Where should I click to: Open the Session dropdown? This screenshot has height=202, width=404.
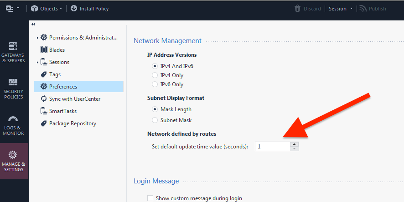341,9
